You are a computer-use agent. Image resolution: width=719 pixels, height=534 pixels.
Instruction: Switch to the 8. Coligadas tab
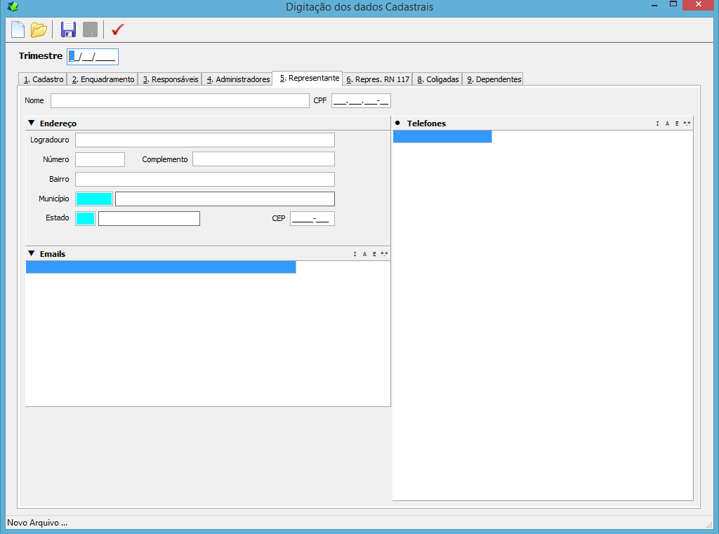coord(437,79)
